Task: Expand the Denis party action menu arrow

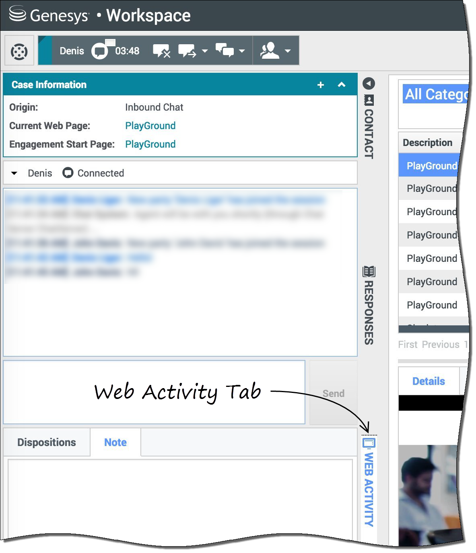Action: point(14,173)
